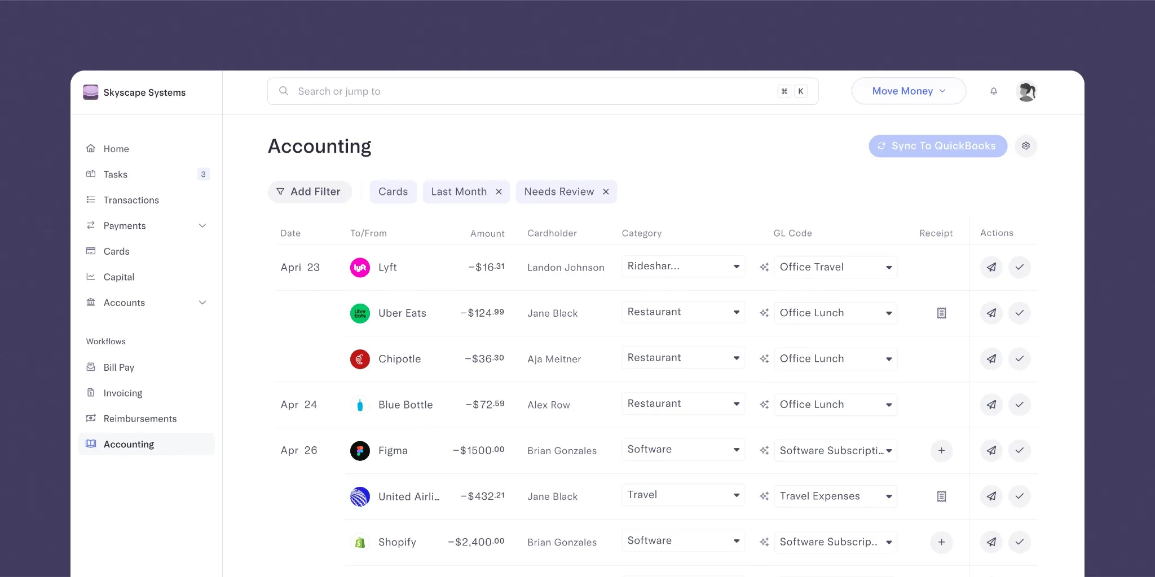Click Sync To QuickBooks button
This screenshot has width=1155, height=577.
pos(938,146)
